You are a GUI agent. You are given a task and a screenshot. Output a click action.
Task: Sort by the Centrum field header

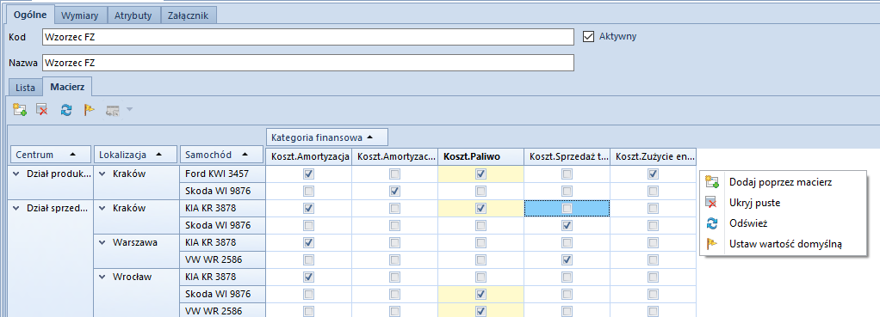(50, 154)
